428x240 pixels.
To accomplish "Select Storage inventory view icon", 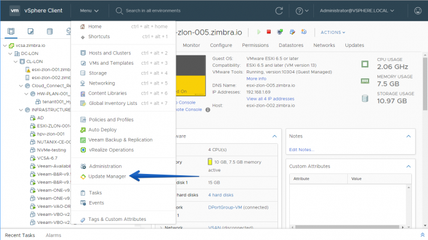I will (49, 31).
